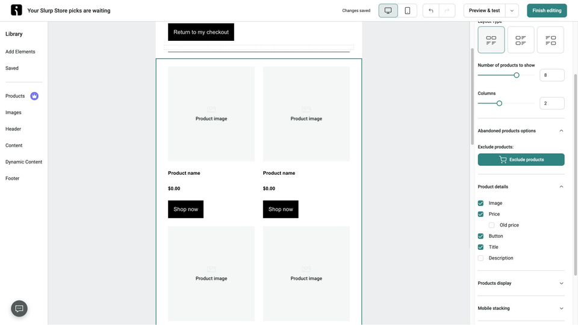Select the top-left Product image placeholder
578x325 pixels.
pyautogui.click(x=211, y=114)
